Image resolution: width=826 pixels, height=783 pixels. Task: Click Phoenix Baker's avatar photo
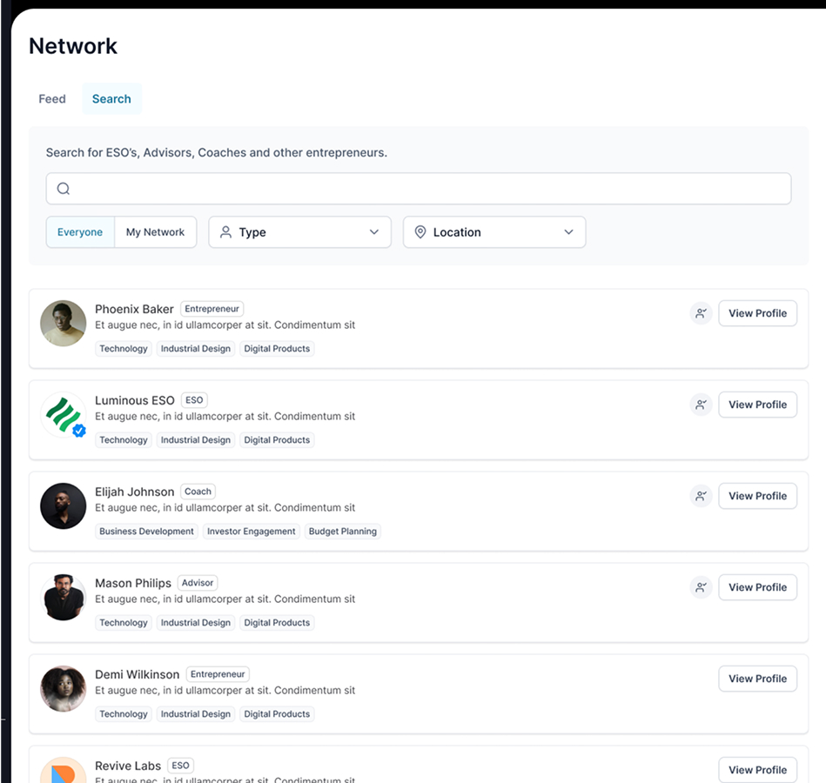click(x=64, y=324)
